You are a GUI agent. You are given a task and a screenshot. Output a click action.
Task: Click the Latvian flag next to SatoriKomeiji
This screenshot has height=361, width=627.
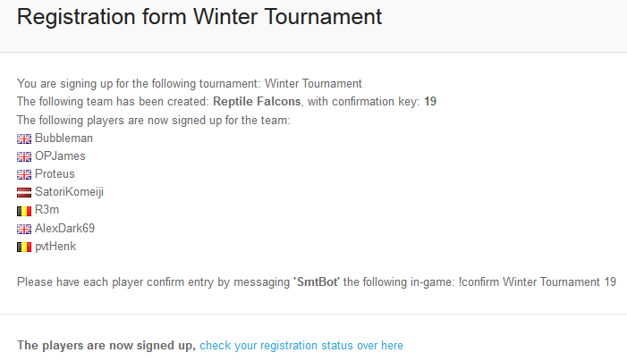click(x=24, y=193)
